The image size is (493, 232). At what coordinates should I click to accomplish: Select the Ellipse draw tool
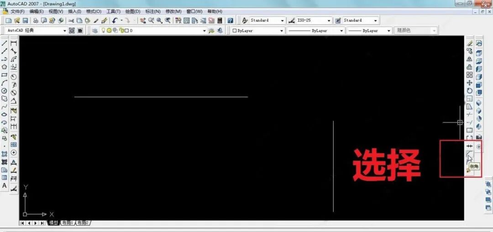click(x=5, y=115)
